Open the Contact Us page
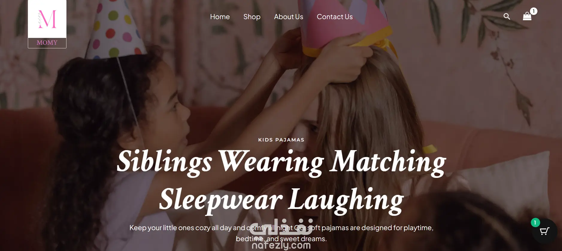This screenshot has height=251, width=562. pyautogui.click(x=335, y=17)
